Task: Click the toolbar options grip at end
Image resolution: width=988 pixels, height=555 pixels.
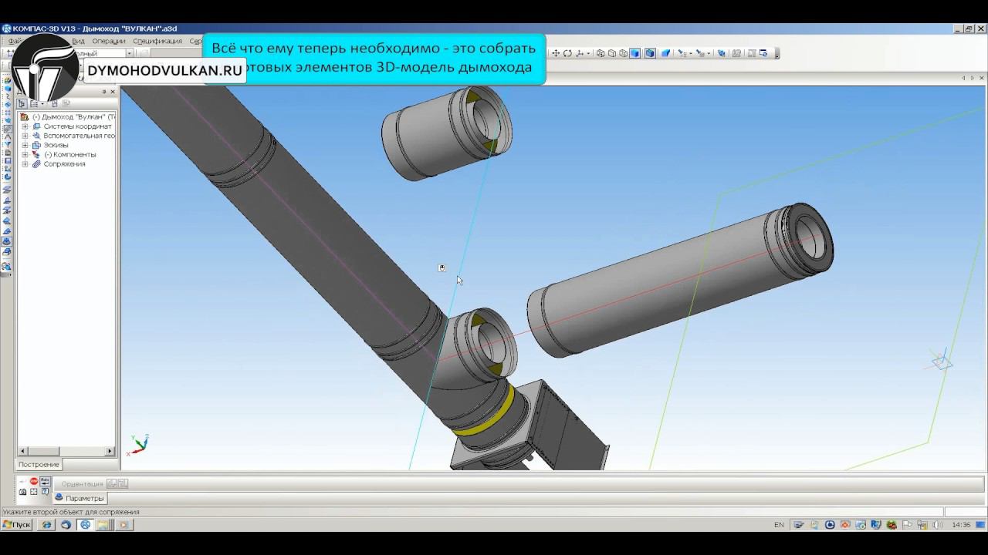Action: pos(777,53)
